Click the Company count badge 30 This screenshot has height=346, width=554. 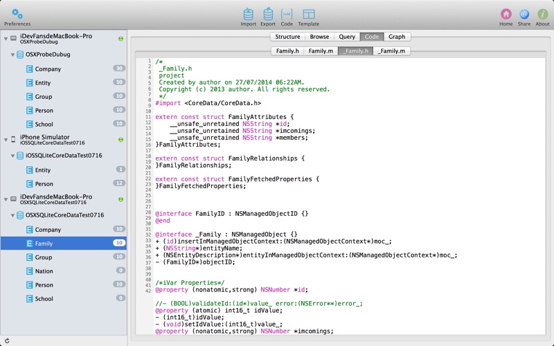[119, 68]
